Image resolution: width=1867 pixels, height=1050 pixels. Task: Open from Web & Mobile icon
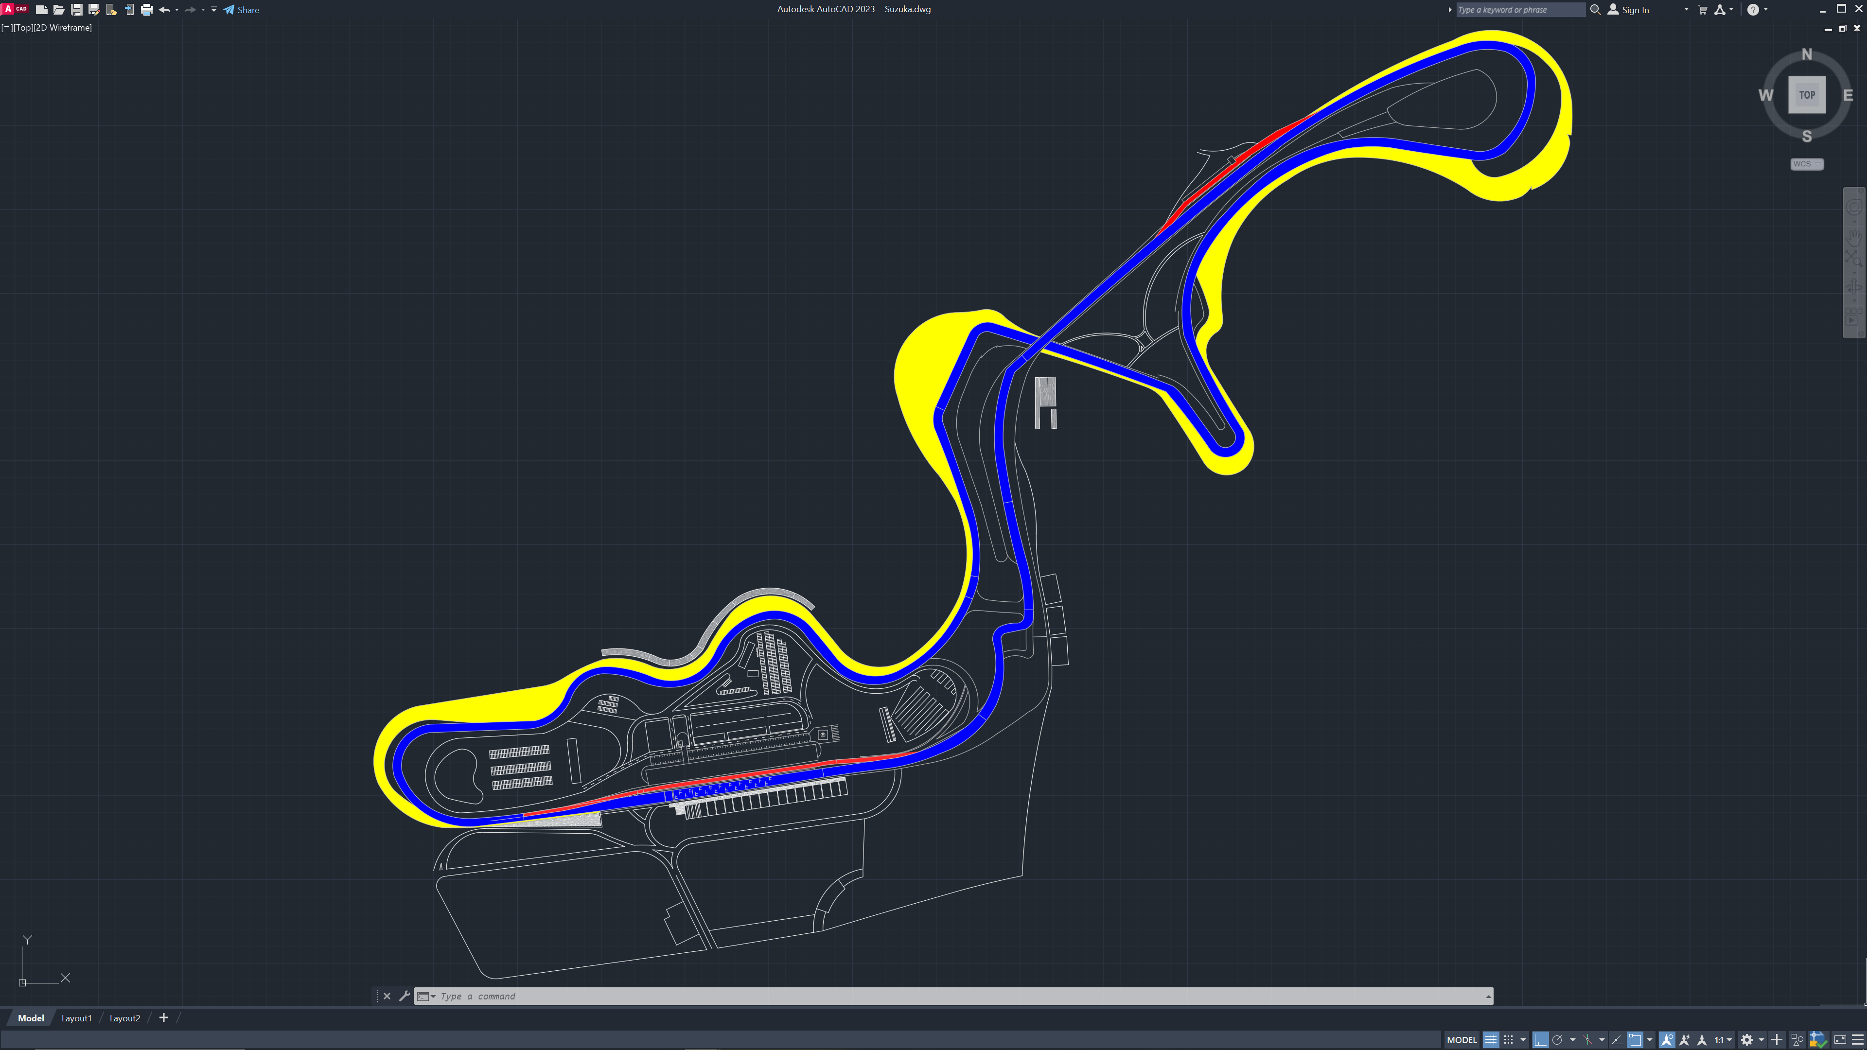112,10
